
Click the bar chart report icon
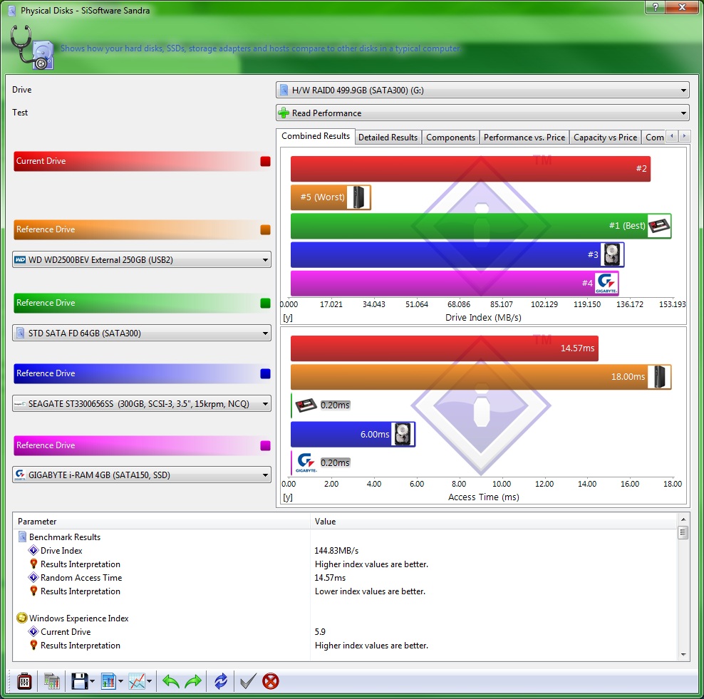[x=108, y=681]
